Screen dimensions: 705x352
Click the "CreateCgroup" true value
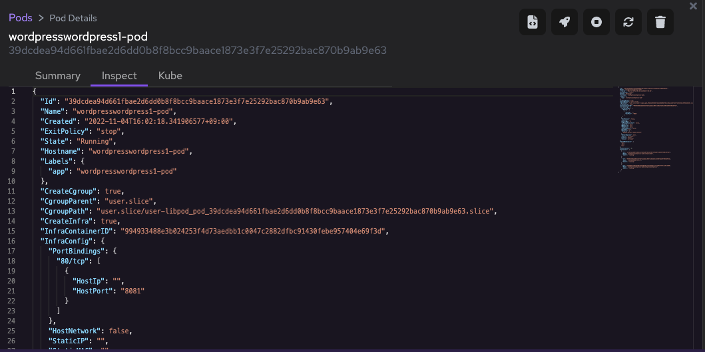pyautogui.click(x=113, y=191)
